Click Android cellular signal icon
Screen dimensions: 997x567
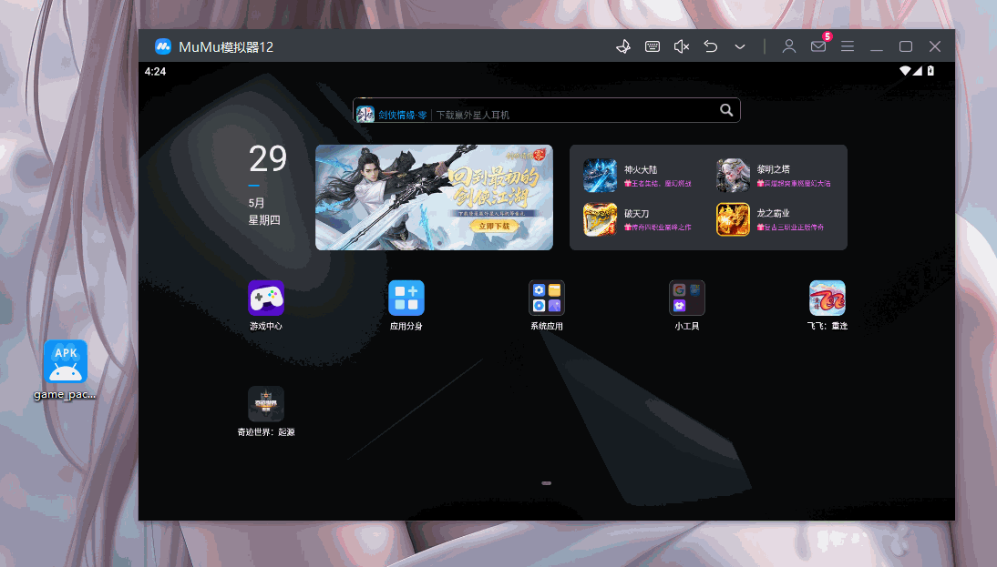pos(918,70)
